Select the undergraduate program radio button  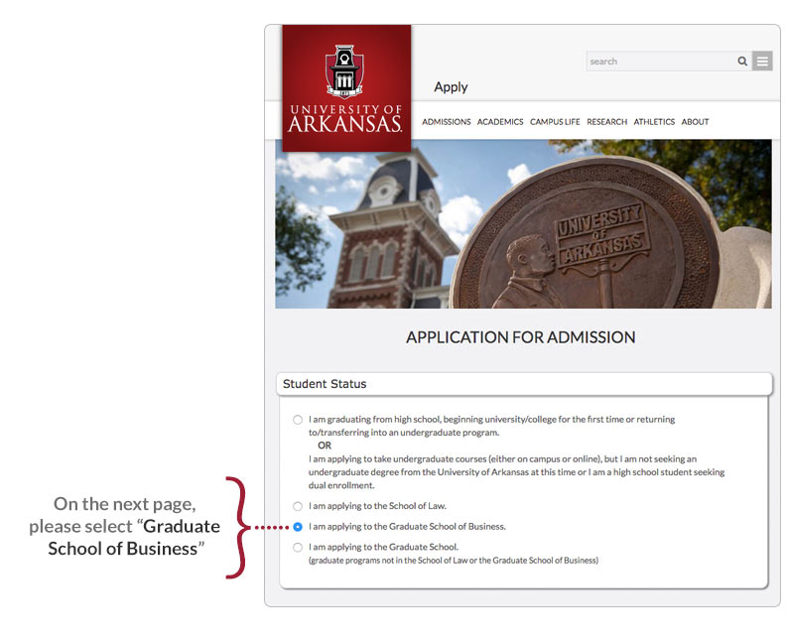[x=298, y=420]
